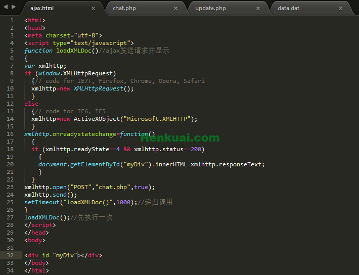The height and width of the screenshot is (275, 359).
Task: Click 'document.getElementById' on line 20
Action: point(79,164)
